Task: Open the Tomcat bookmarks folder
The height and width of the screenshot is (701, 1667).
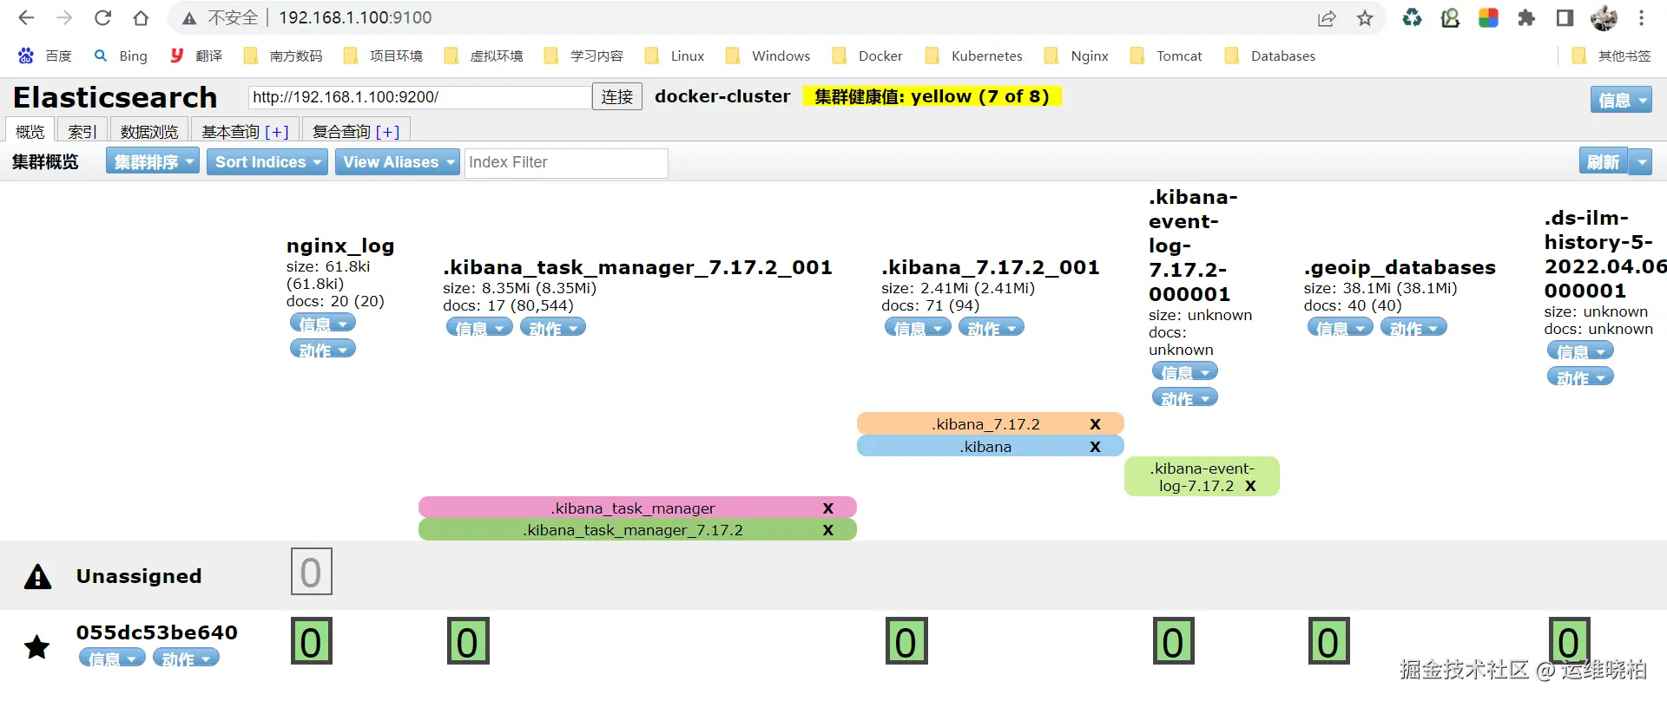Action: coord(1166,56)
